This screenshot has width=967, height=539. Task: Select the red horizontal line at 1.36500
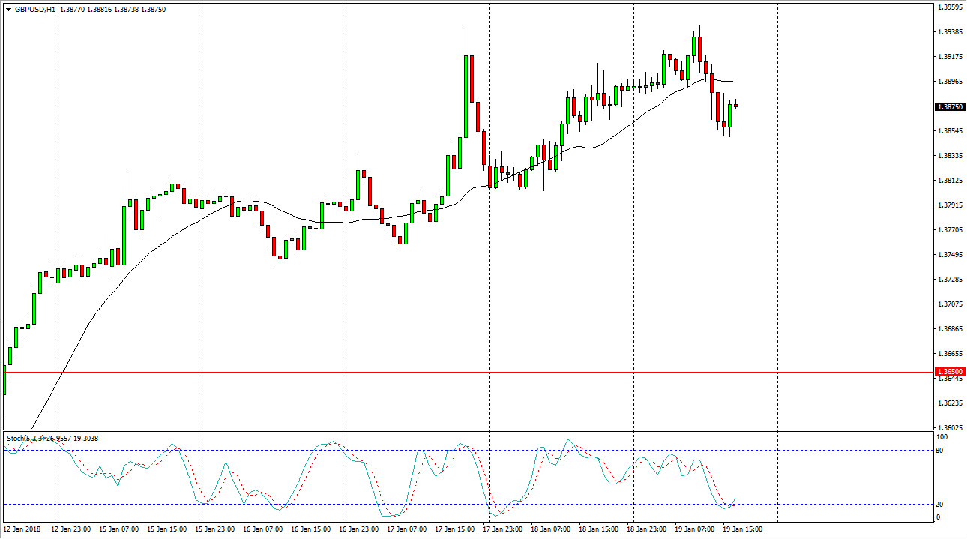click(x=450, y=372)
